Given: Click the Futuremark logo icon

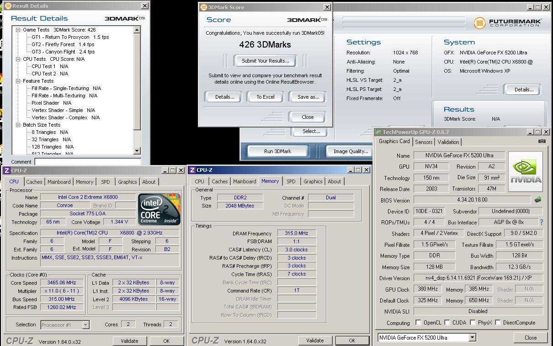Looking at the screenshot, I should tap(479, 23).
